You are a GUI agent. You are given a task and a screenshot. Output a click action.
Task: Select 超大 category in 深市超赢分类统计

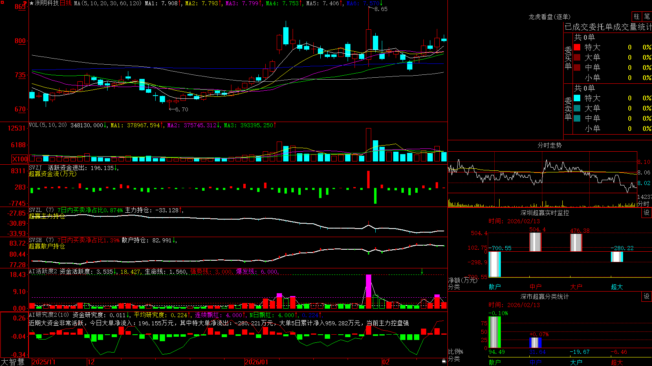617,362
